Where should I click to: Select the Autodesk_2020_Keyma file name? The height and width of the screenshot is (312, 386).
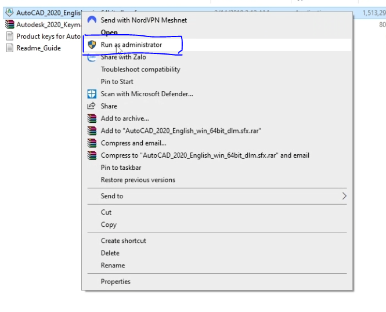(49, 24)
